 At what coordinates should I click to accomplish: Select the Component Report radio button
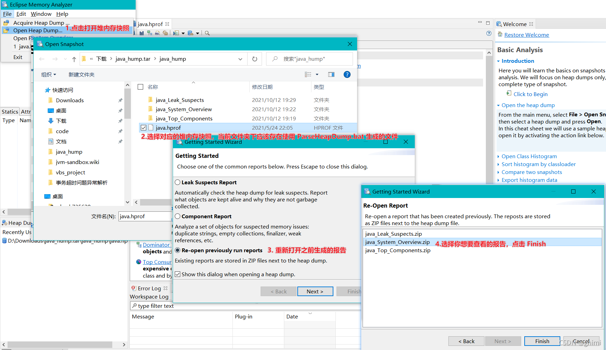tap(178, 216)
